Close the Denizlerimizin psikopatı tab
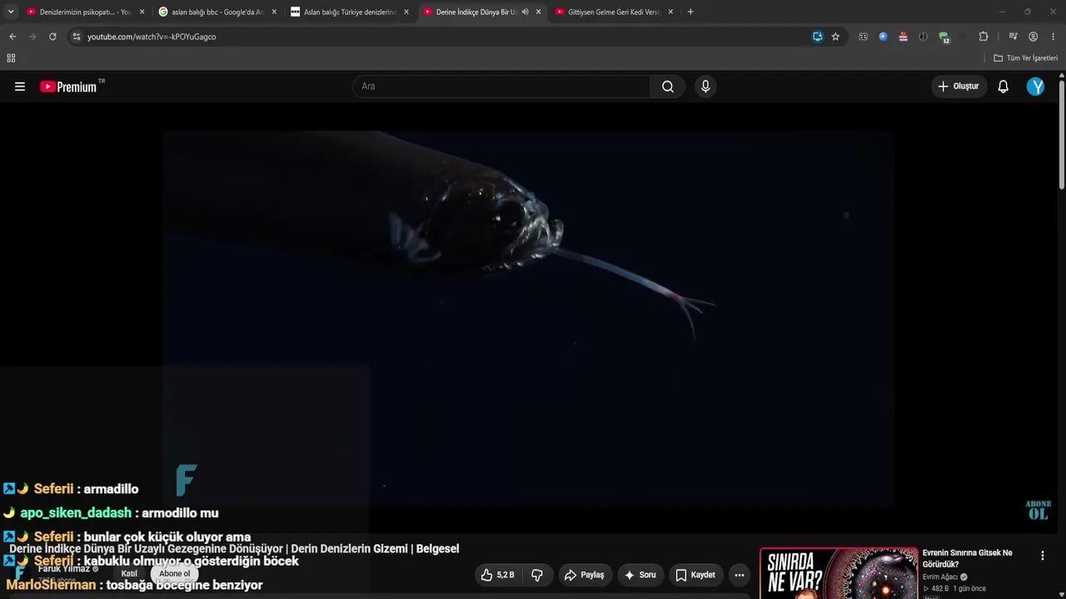Viewport: 1066px width, 599px height. coord(142,12)
